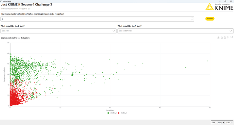This screenshot has width=234, height=125.
Task: Click the 60 tick on the x-axis
Action: coord(160,107)
